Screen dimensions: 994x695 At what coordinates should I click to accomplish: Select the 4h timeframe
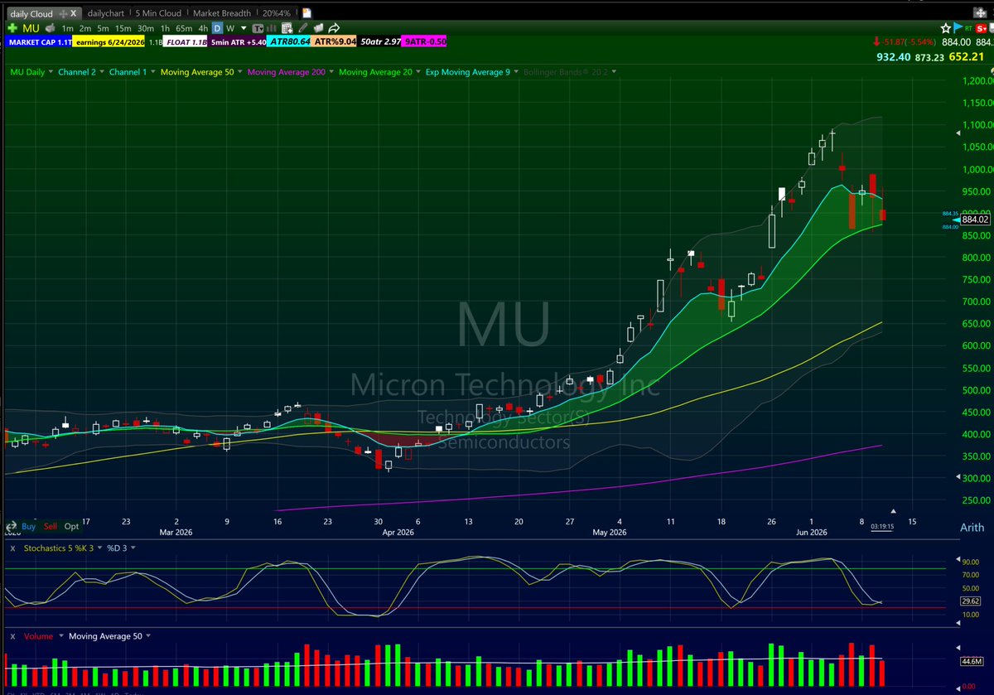203,28
